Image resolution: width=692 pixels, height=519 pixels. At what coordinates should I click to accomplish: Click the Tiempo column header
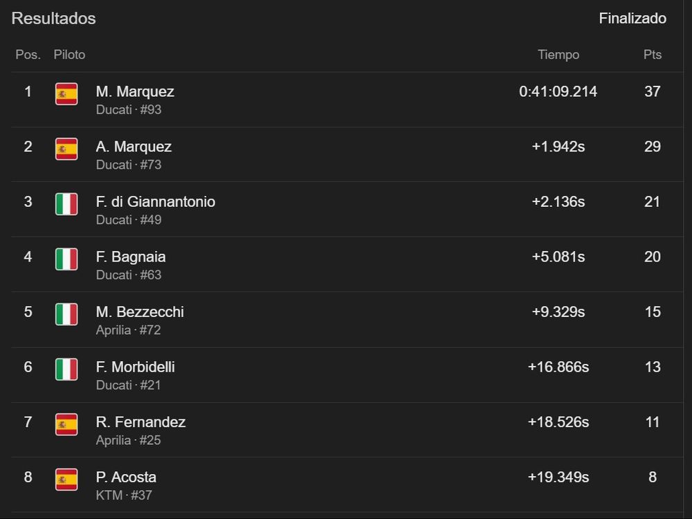[x=558, y=55]
